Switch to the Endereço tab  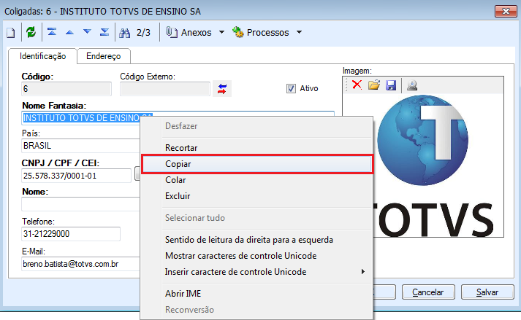pos(103,56)
